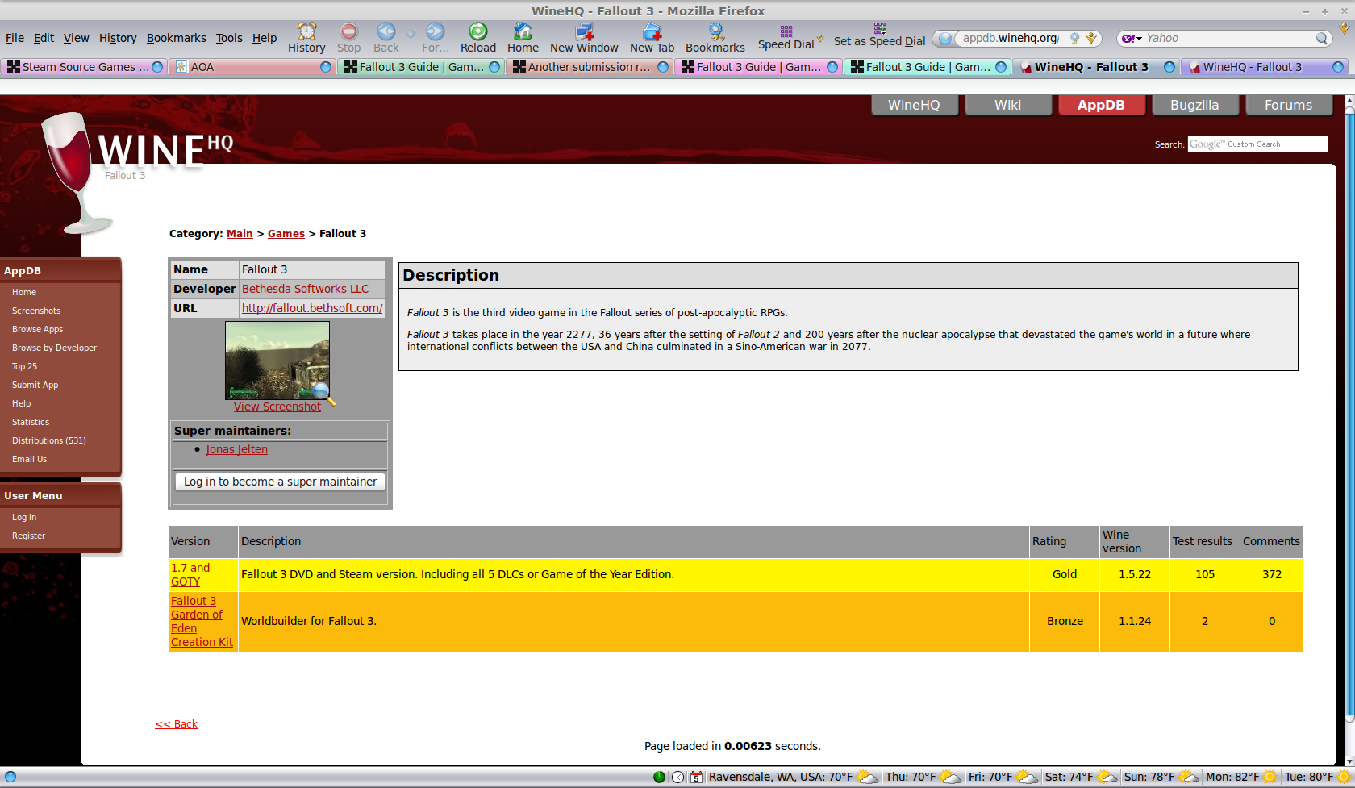The image size is (1355, 788).
Task: Click the calendar icon in the status bar
Action: [x=696, y=777]
